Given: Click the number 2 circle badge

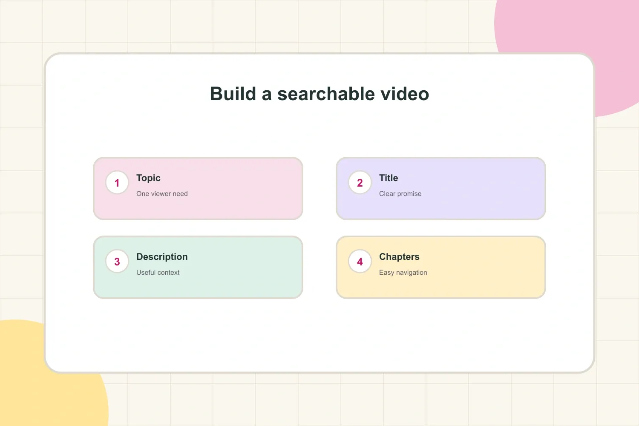Looking at the screenshot, I should [x=360, y=183].
